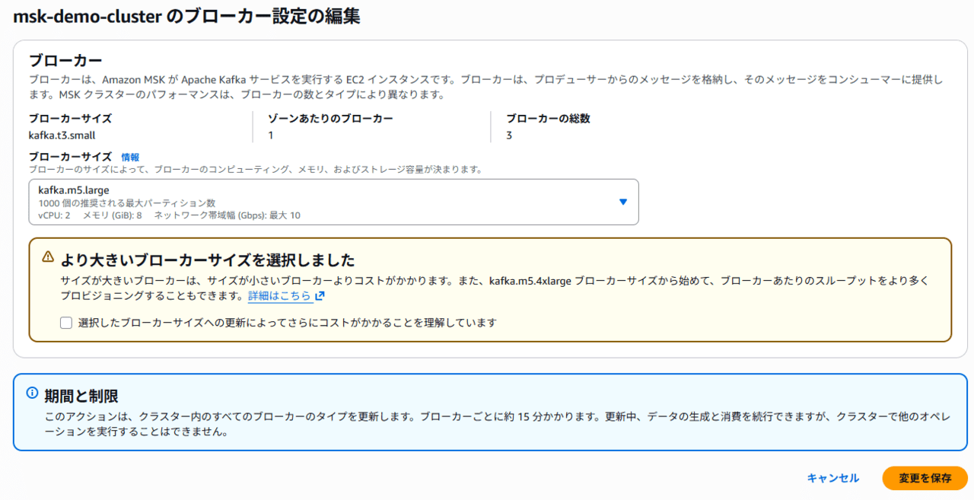Click the checkbox label about understanding additional costs
The width and height of the screenshot is (974, 500).
pos(287,323)
